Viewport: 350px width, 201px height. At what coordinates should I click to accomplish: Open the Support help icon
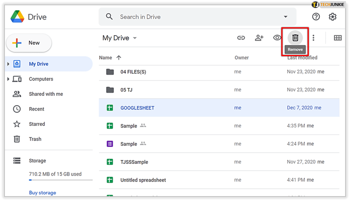(x=316, y=17)
